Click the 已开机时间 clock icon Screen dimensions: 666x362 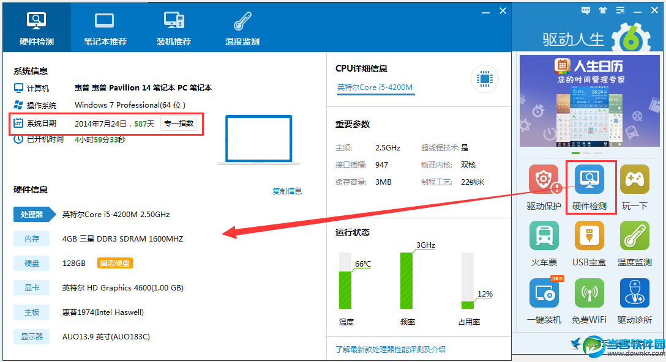tap(18, 139)
